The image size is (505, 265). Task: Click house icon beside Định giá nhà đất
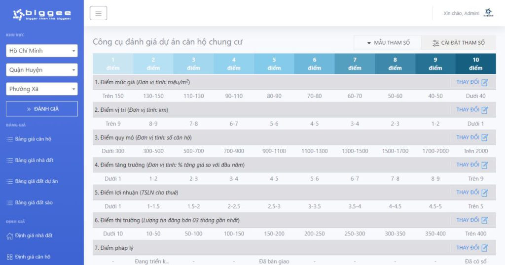pyautogui.click(x=10, y=236)
